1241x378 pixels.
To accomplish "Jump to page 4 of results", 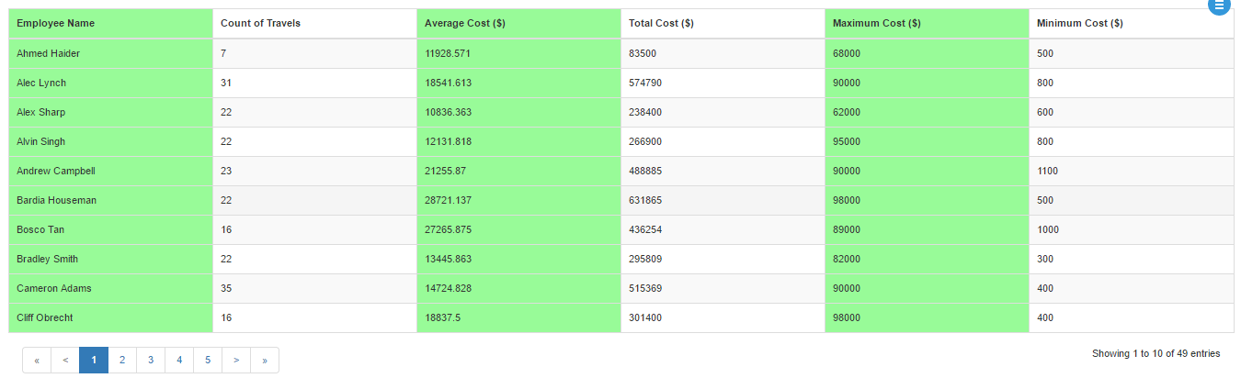I will click(x=179, y=361).
